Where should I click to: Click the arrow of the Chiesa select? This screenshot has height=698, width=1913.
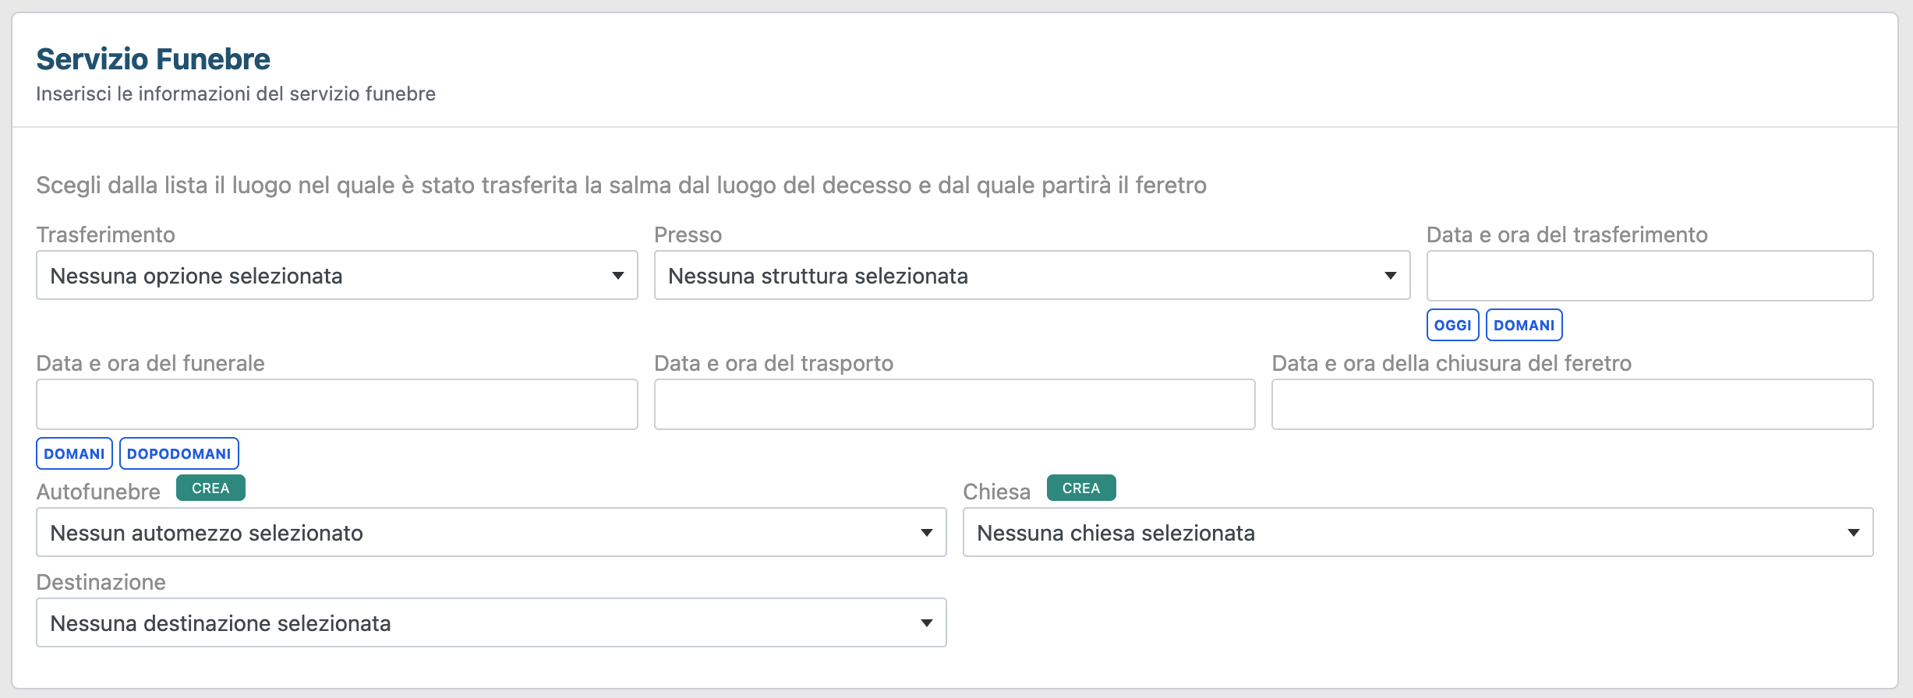[x=1853, y=533]
